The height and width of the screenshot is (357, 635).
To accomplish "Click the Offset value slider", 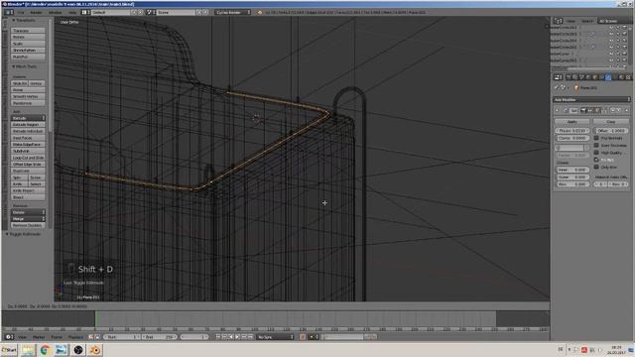I will [x=611, y=131].
